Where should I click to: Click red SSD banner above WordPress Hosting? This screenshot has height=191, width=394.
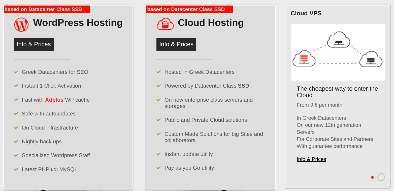coord(47,9)
